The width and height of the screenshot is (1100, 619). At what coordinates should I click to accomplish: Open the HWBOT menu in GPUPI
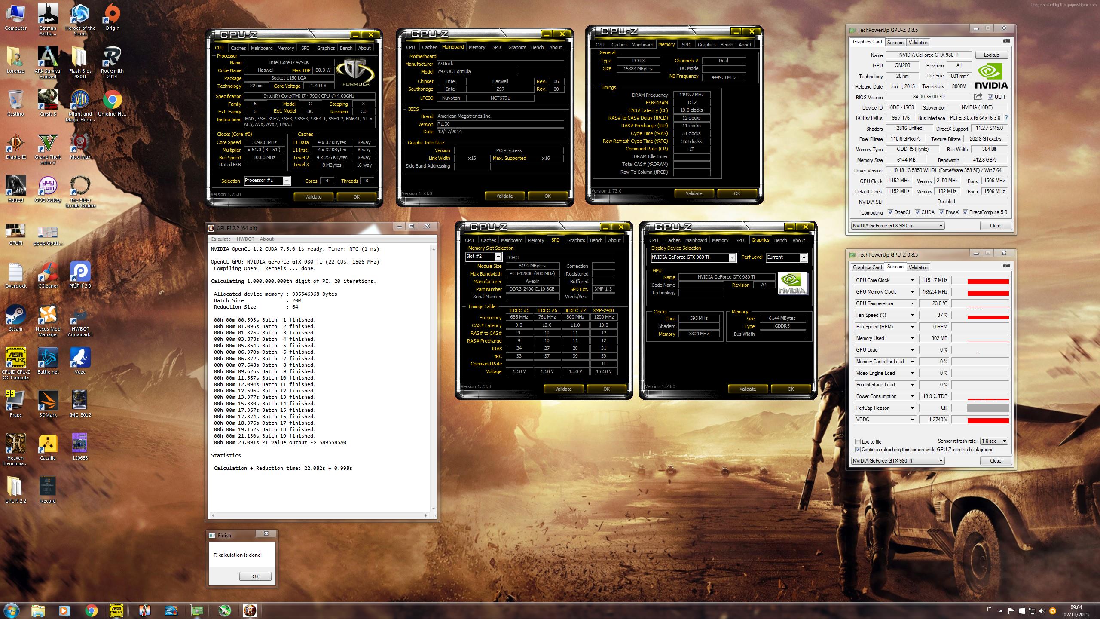click(x=245, y=239)
